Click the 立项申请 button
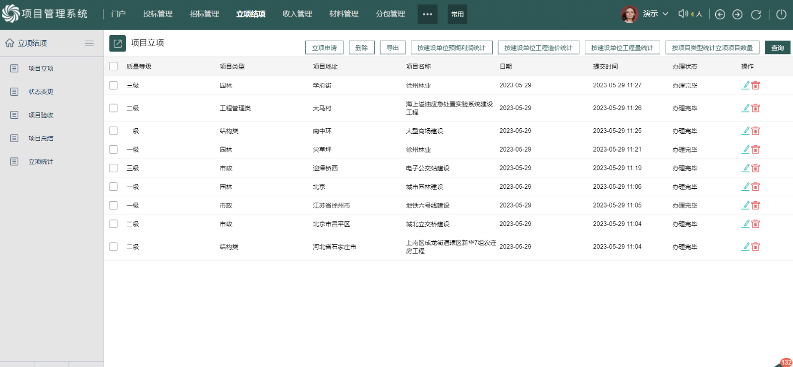The image size is (793, 367). tap(325, 48)
